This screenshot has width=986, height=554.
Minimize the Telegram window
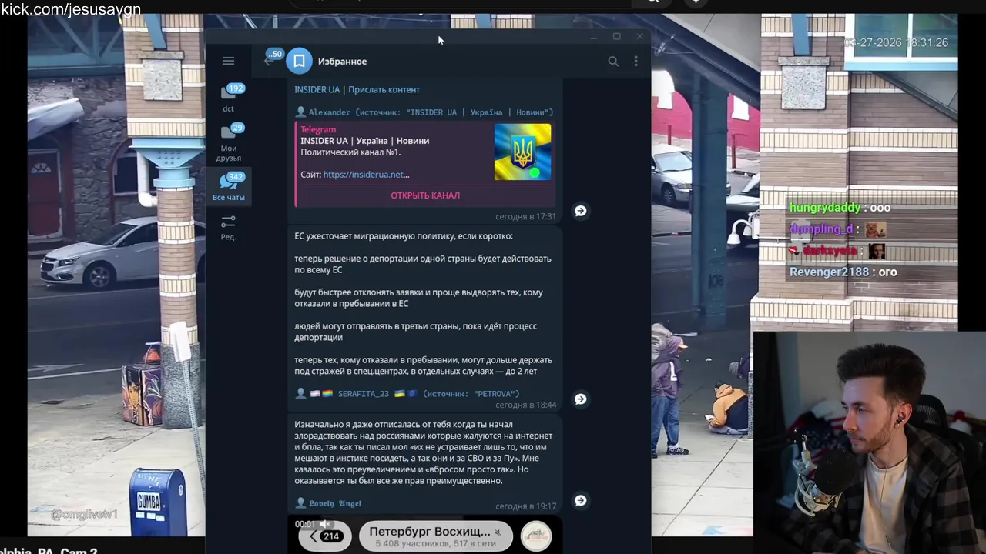[594, 37]
